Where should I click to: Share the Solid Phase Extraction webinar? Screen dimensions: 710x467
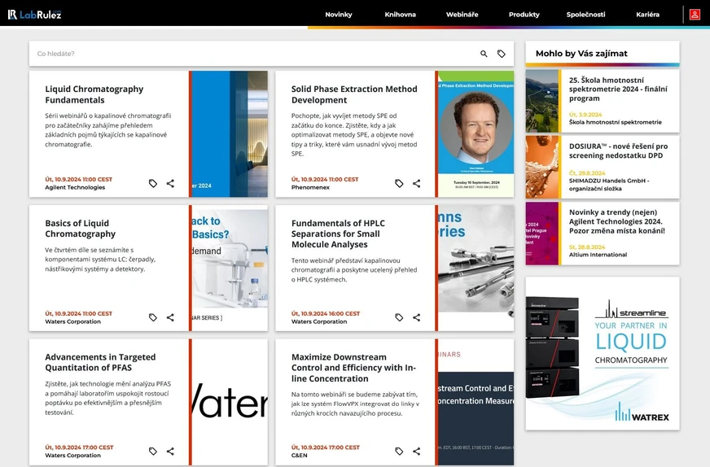point(416,183)
